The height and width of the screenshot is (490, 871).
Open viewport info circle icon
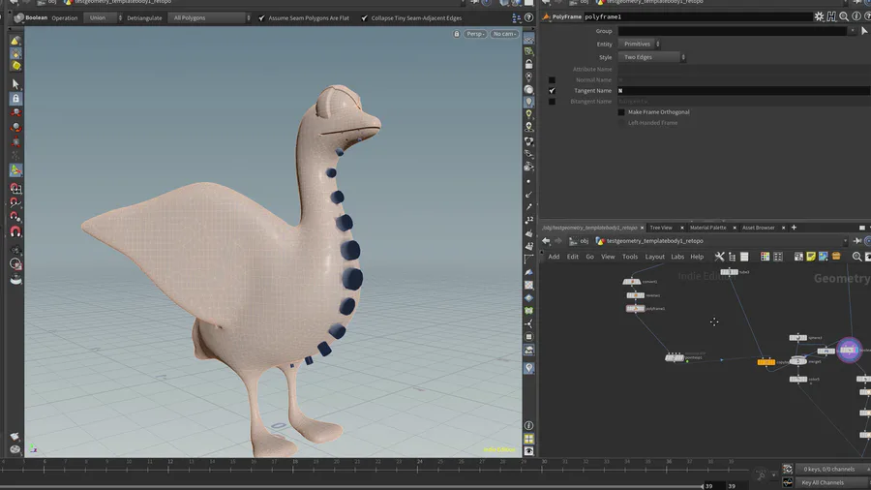click(x=528, y=425)
